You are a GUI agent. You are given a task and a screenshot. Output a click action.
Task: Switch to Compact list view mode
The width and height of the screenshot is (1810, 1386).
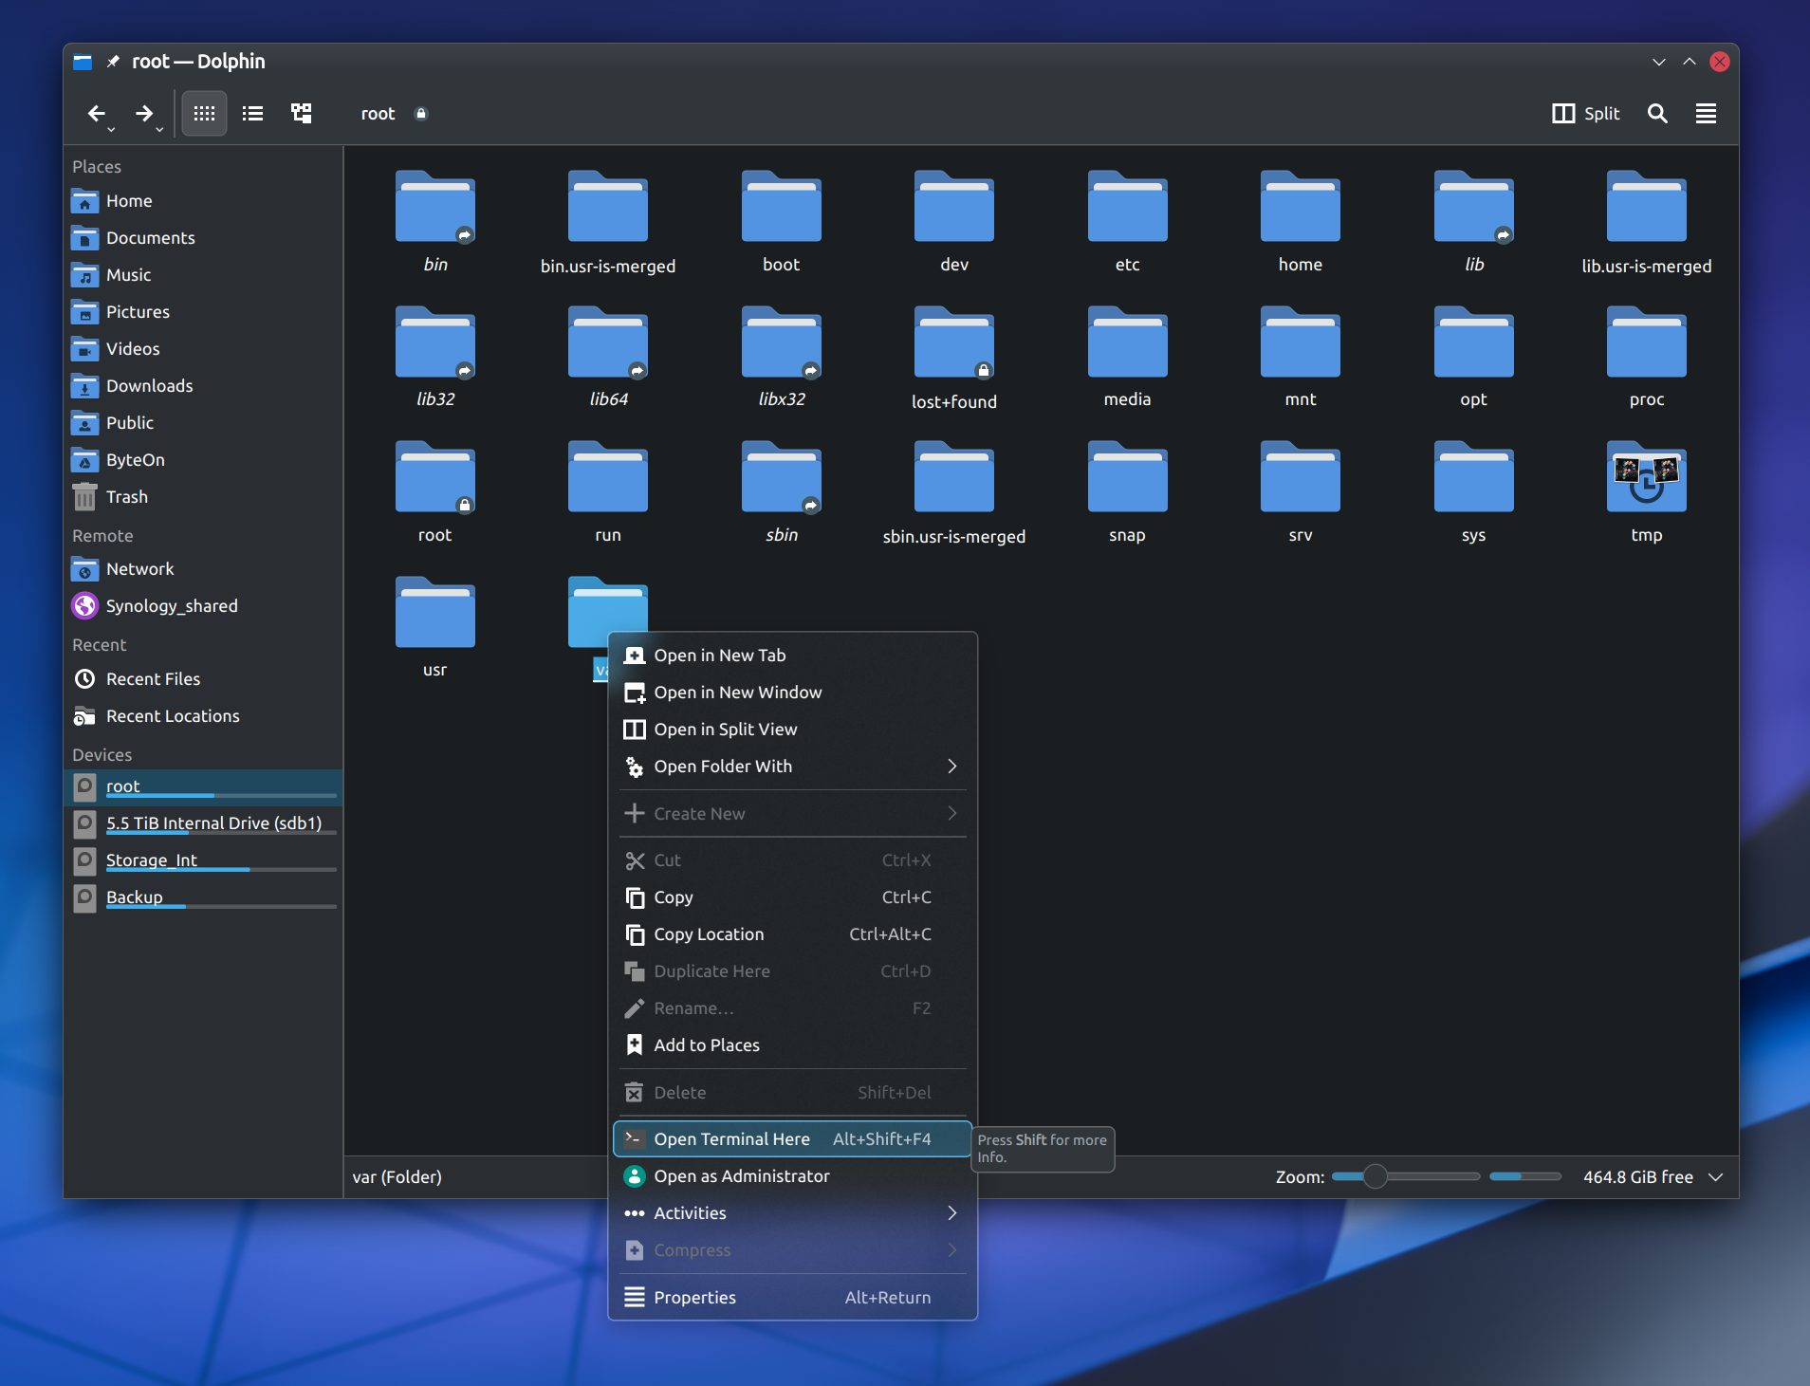pyautogui.click(x=252, y=114)
